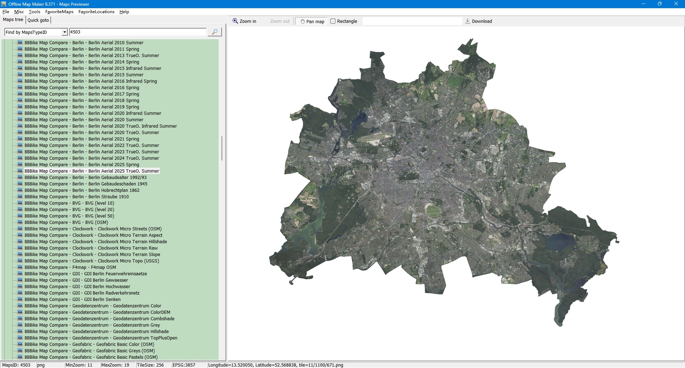Image resolution: width=685 pixels, height=368 pixels.
Task: Click the magnifier search button
Action: (214, 32)
